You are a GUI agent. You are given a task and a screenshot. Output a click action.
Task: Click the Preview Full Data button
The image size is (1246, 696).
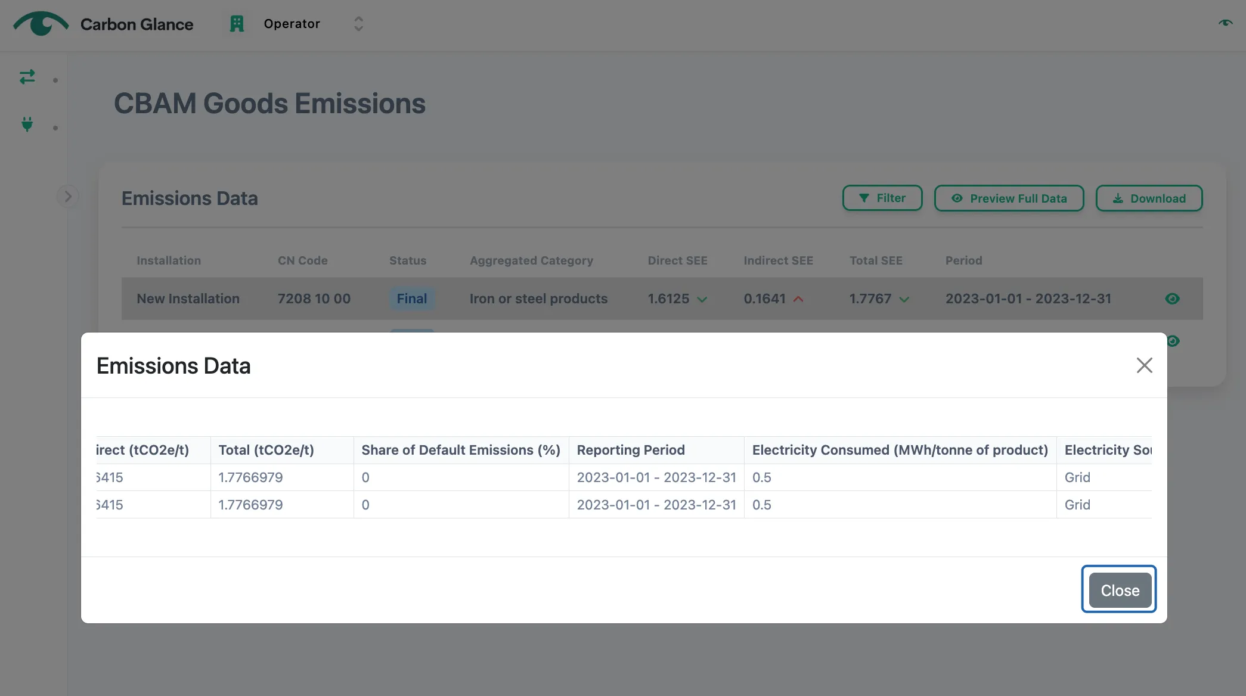pos(1009,198)
